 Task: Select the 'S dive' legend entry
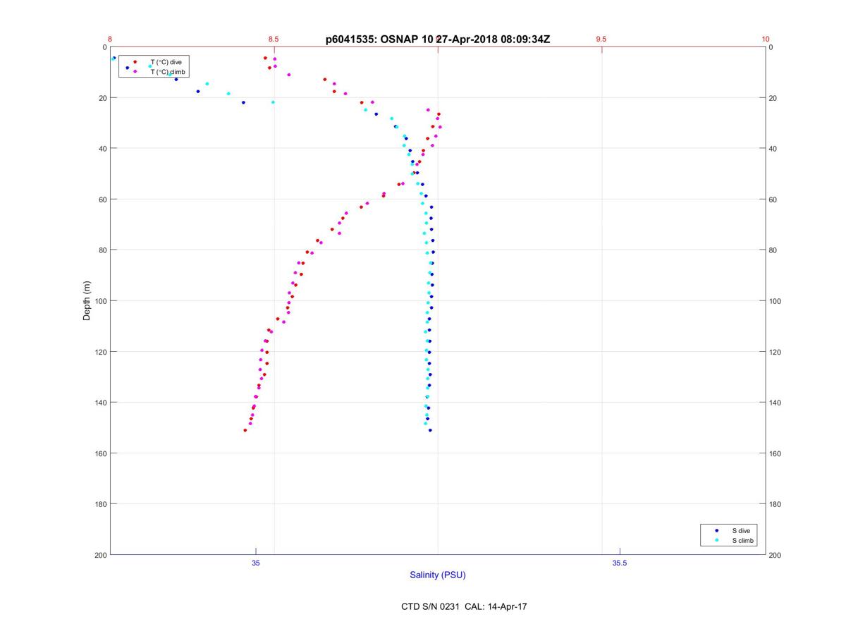(x=740, y=530)
